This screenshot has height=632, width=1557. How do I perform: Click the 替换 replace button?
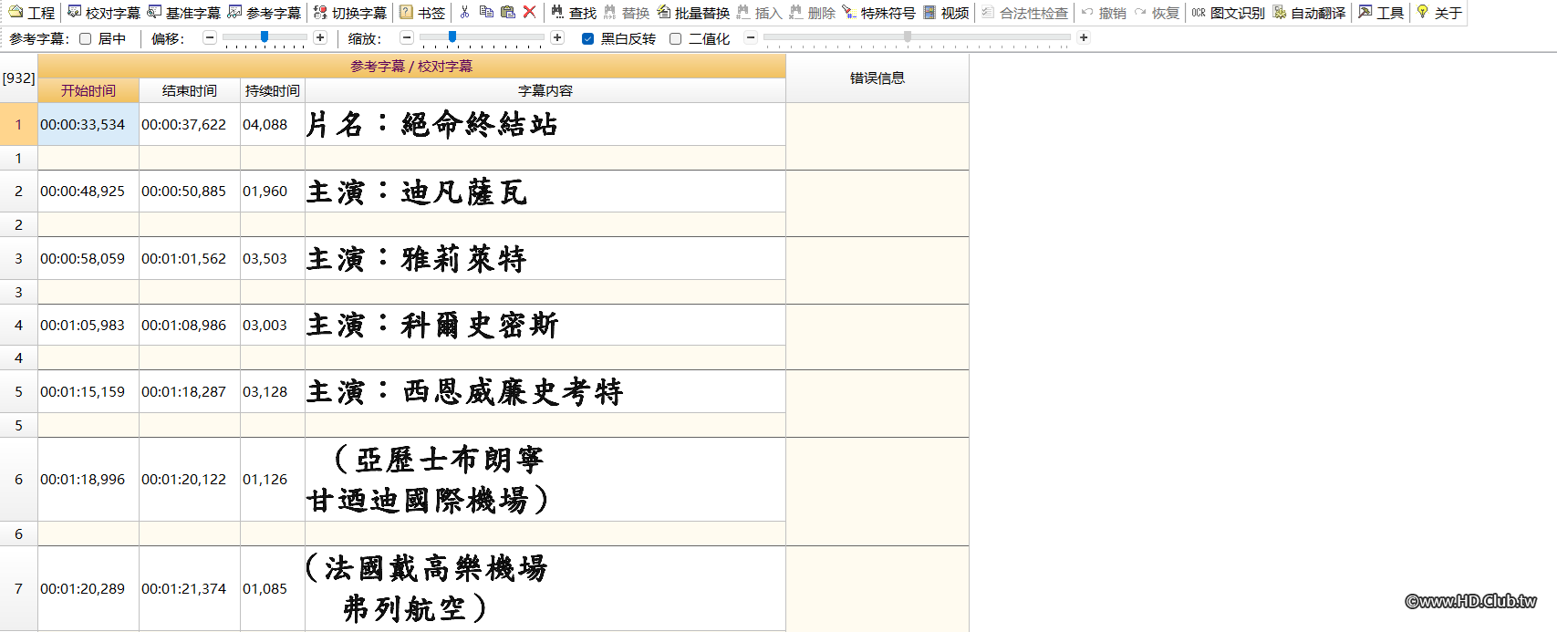pos(627,13)
